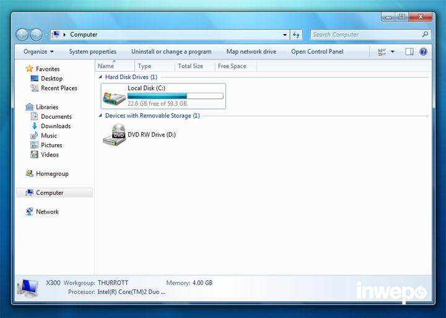Select Network in navigation pane

click(x=47, y=212)
